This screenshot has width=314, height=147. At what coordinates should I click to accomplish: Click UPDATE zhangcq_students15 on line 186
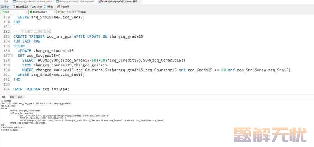coord(46,51)
